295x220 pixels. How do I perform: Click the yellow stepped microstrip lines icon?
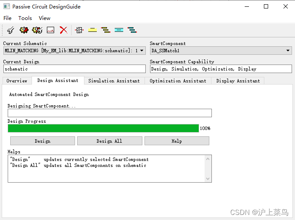pos(106,30)
